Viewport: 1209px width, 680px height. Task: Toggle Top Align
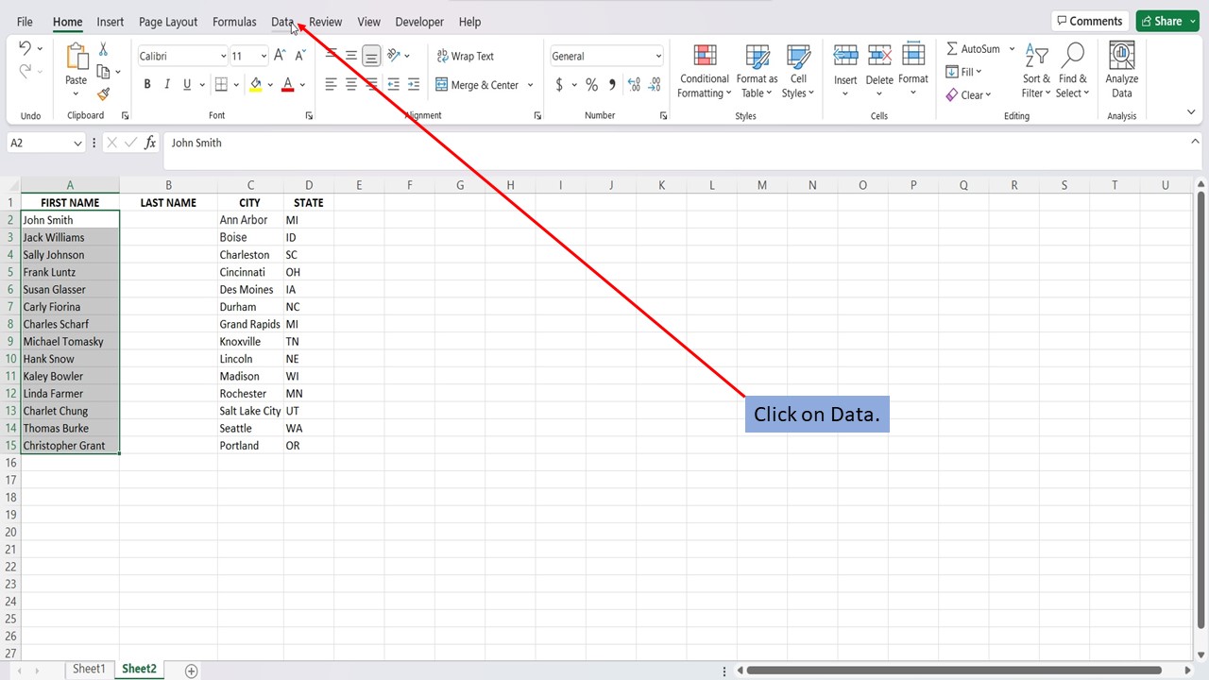(x=331, y=56)
